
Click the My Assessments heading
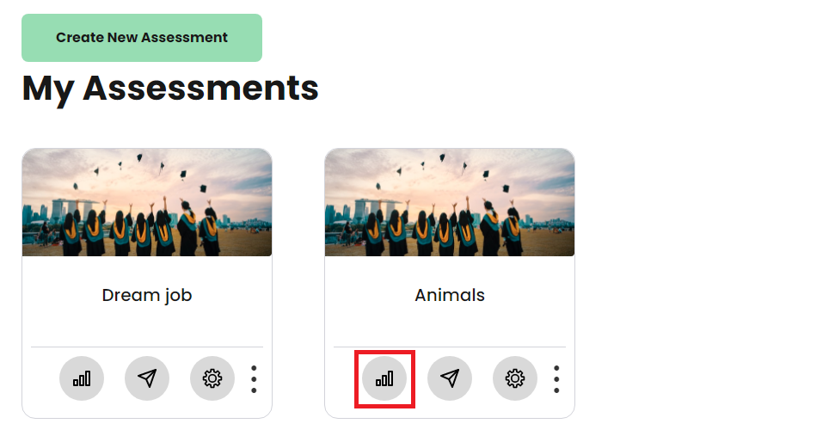[x=170, y=89]
